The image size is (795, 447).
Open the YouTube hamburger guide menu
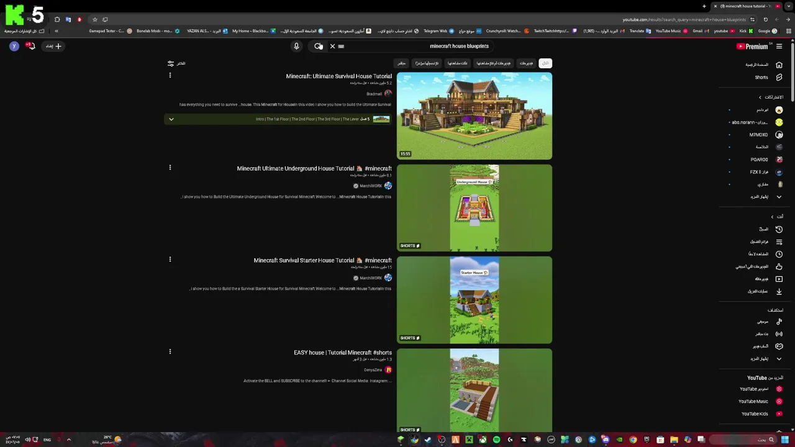(x=779, y=46)
